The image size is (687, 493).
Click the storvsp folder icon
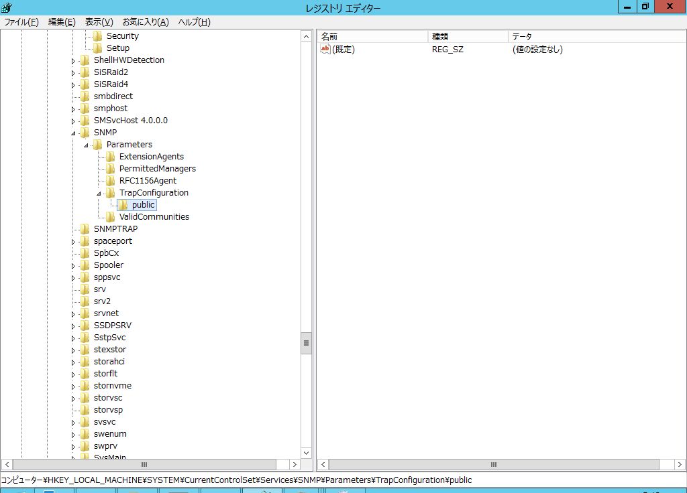point(85,409)
